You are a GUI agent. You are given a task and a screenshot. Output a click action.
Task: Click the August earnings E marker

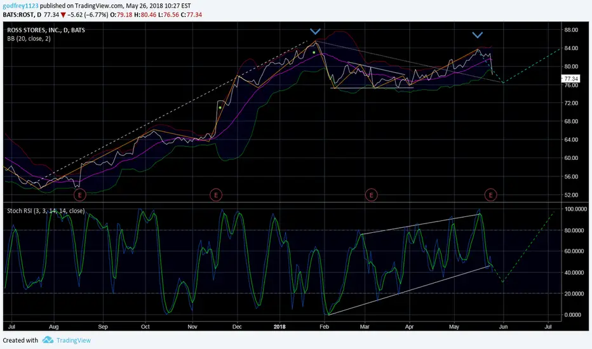coord(79,195)
